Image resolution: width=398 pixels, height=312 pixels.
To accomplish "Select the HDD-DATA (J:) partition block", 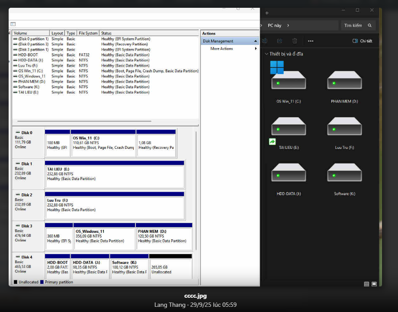I will pyautogui.click(x=90, y=267).
